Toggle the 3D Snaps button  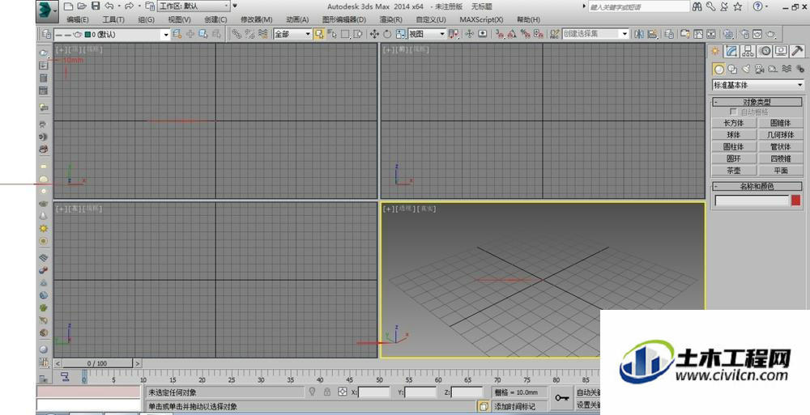click(x=499, y=34)
